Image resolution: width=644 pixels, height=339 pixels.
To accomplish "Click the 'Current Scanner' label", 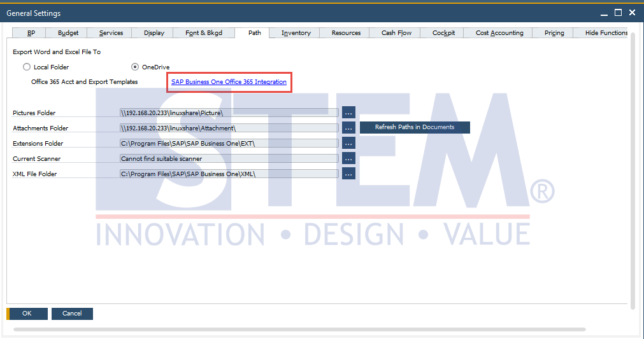I will coord(36,158).
